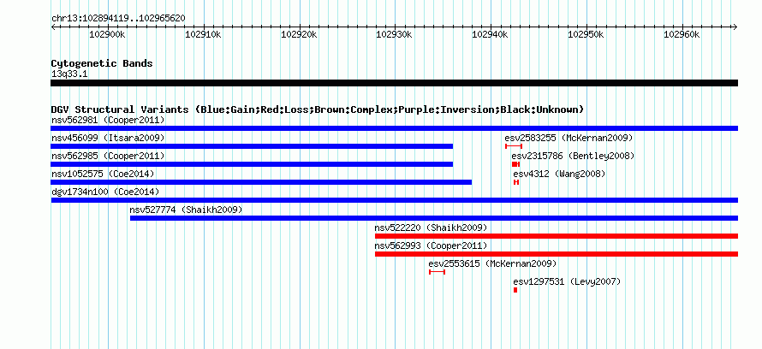The image size is (762, 349).
Task: Click the black 13q33.1 cytogenetic band
Action: [x=394, y=83]
